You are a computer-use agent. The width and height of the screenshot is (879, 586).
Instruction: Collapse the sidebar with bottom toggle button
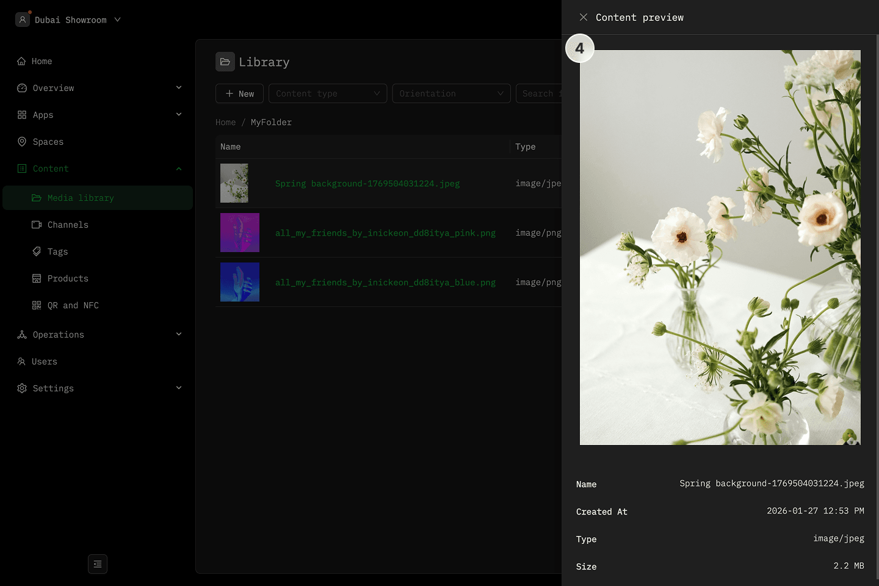[x=98, y=564]
